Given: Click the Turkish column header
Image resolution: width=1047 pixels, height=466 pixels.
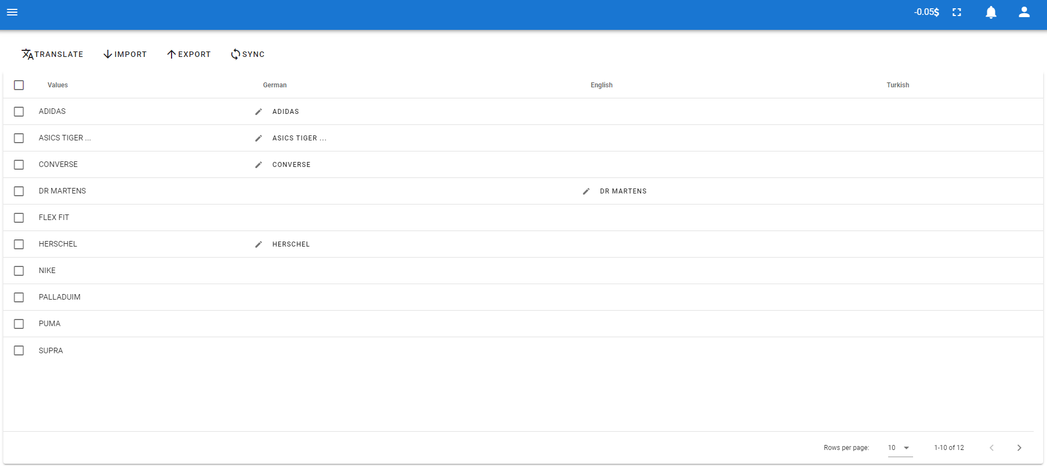Looking at the screenshot, I should tap(898, 85).
